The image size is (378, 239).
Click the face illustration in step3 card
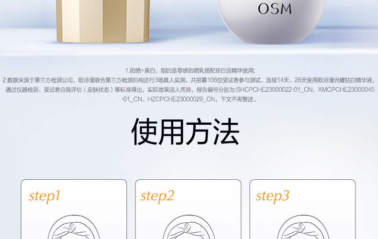click(x=303, y=227)
